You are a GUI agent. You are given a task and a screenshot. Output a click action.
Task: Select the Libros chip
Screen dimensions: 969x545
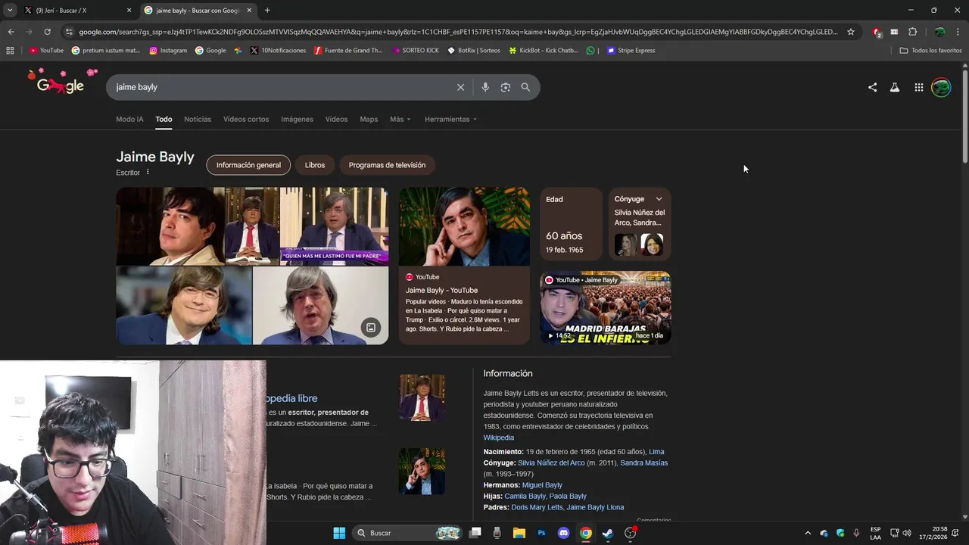(x=315, y=165)
